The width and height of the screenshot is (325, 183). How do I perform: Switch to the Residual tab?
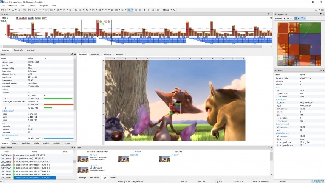pos(119,54)
